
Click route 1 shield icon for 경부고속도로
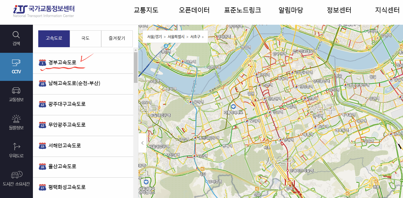pos(42,63)
